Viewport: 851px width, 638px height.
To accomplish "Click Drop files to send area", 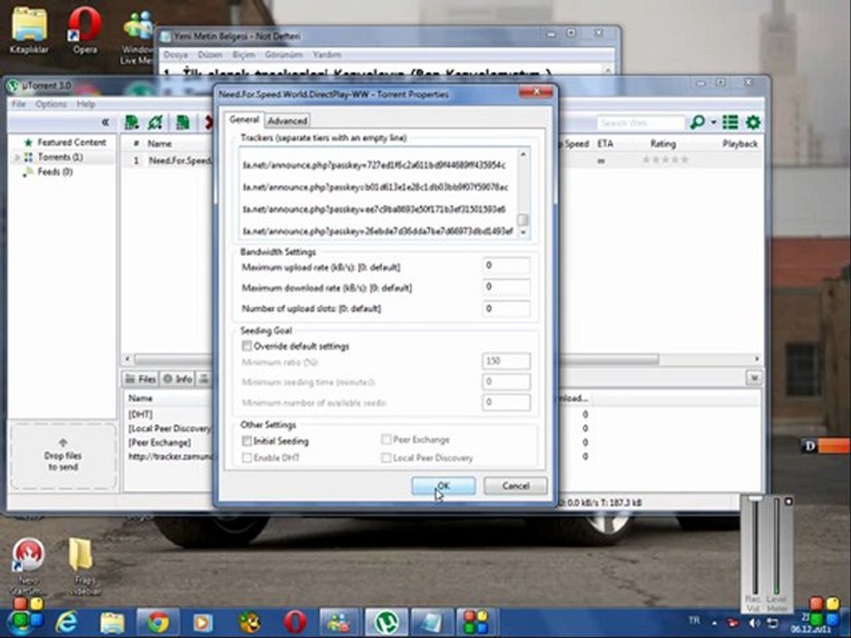I will (x=63, y=456).
